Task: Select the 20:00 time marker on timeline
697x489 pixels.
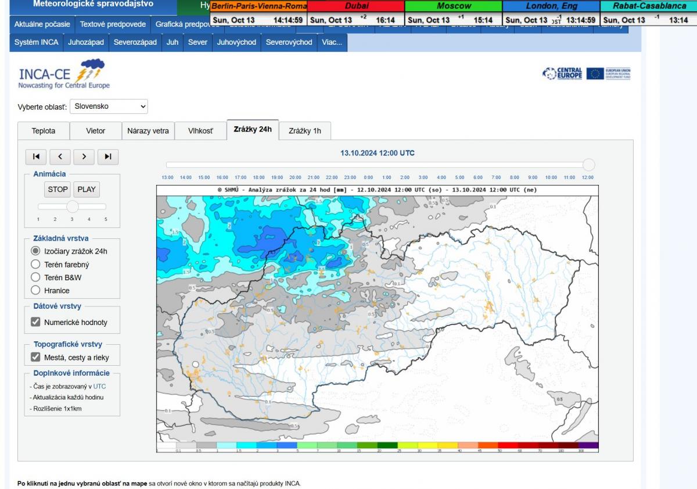Action: pyautogui.click(x=295, y=177)
